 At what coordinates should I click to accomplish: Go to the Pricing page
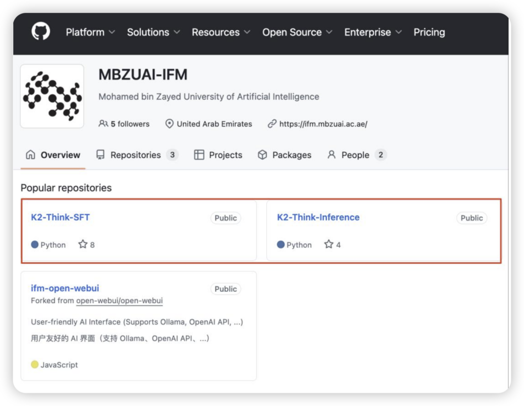click(x=429, y=32)
